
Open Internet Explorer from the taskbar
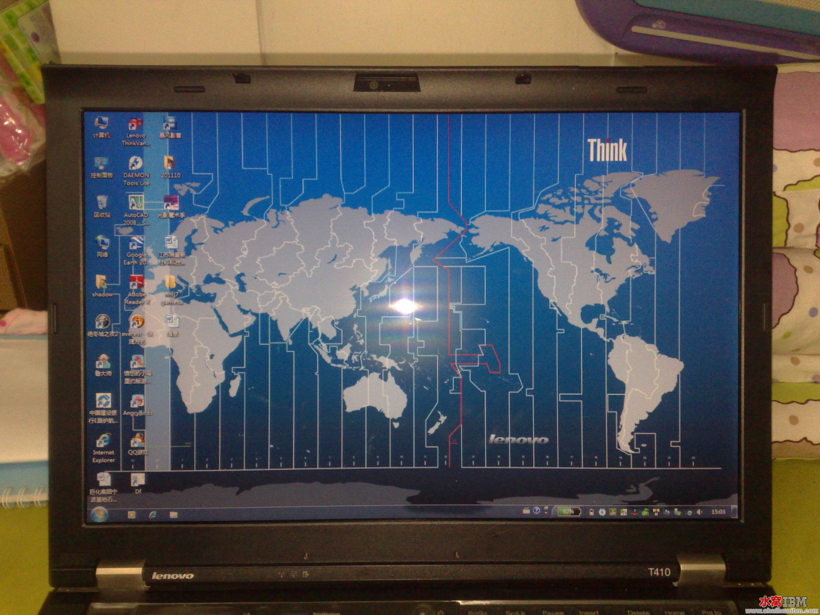pos(152,514)
